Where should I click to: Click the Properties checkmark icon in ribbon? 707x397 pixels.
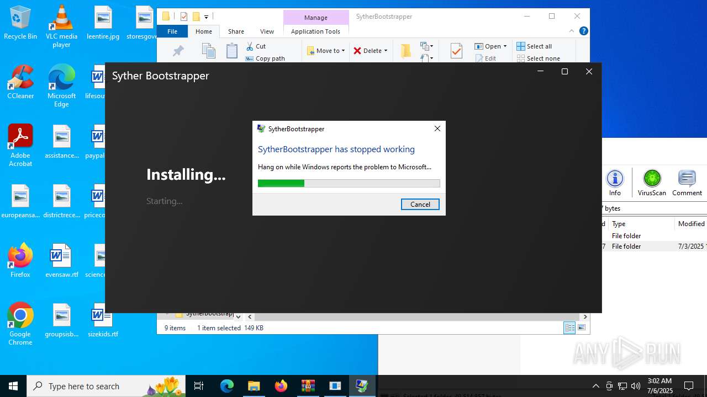[x=456, y=51]
